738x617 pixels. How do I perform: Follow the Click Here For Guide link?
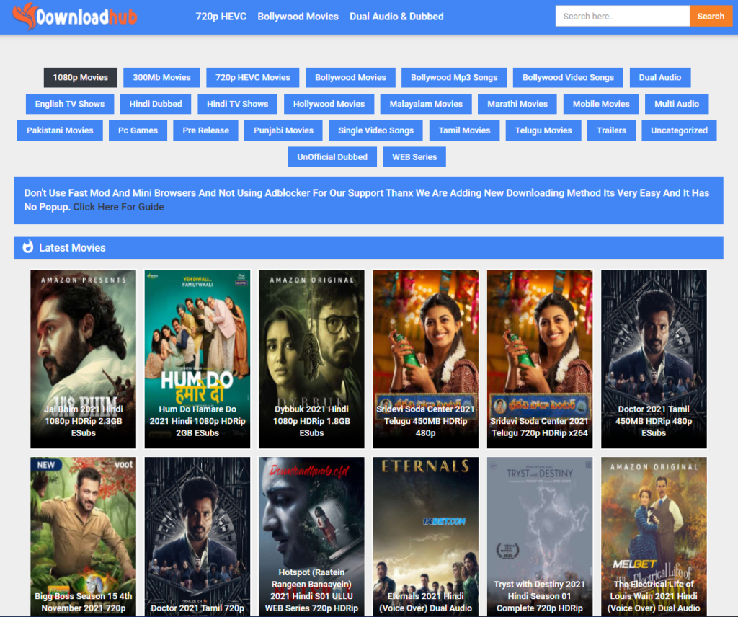click(x=119, y=207)
